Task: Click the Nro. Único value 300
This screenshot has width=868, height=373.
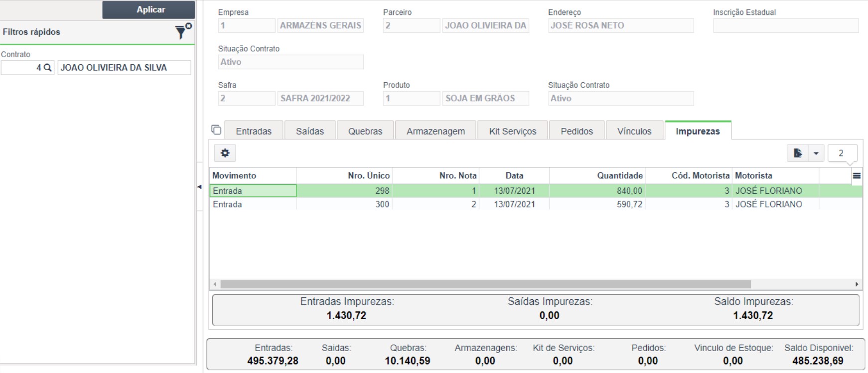Action: tap(382, 204)
